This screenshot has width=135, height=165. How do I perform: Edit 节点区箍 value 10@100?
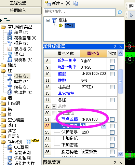pyautogui.click(x=94, y=119)
